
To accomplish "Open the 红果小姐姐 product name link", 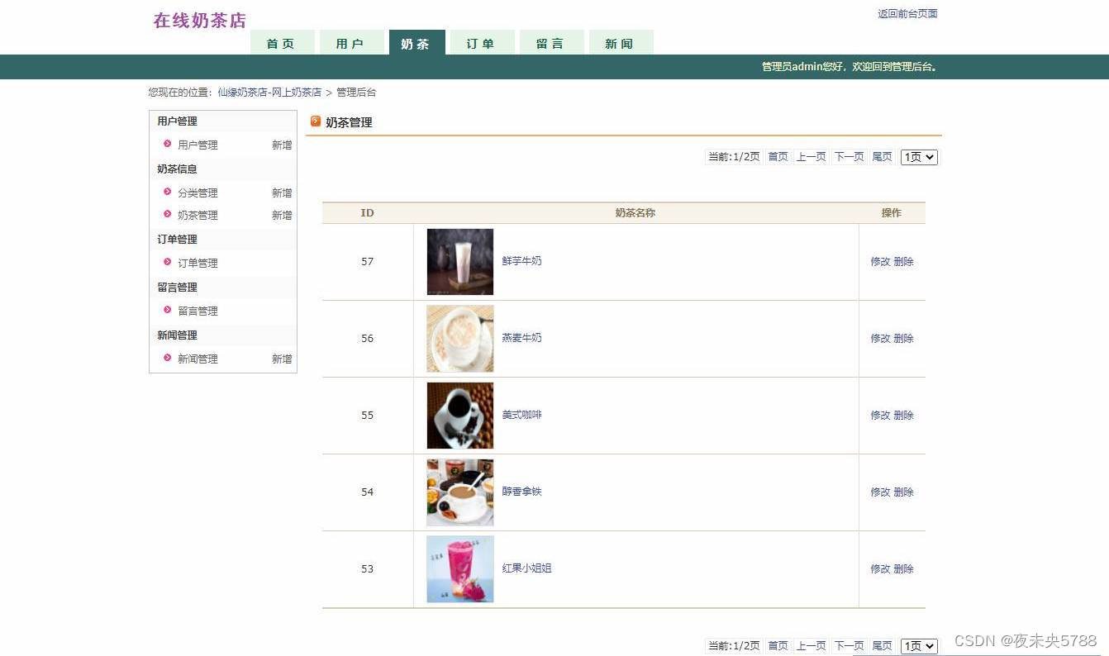I will (526, 568).
